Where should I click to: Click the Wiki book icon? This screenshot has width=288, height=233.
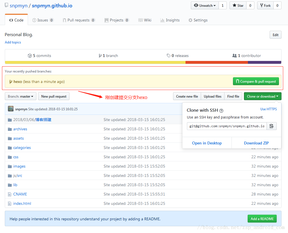click(x=141, y=20)
